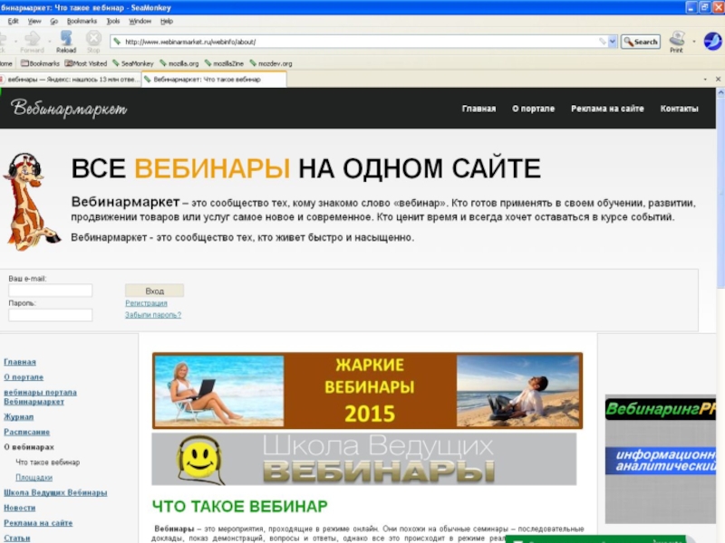Click the mozdev.org bookmark

coord(274,64)
